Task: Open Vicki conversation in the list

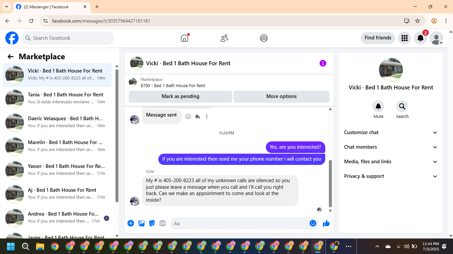Action: 57,75
